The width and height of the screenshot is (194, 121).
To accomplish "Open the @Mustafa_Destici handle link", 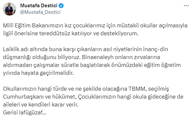I will (x=40, y=12).
